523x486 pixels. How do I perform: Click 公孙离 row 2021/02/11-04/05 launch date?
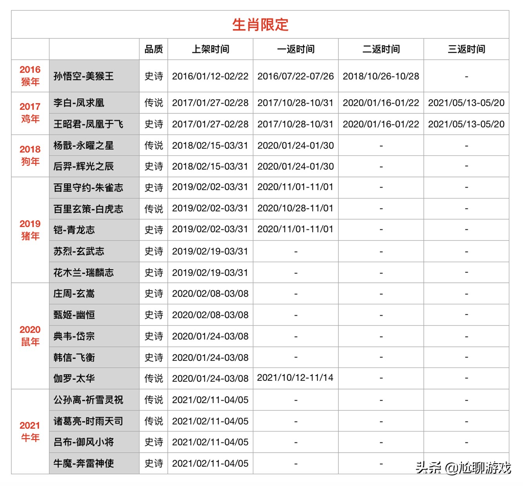pyautogui.click(x=211, y=400)
